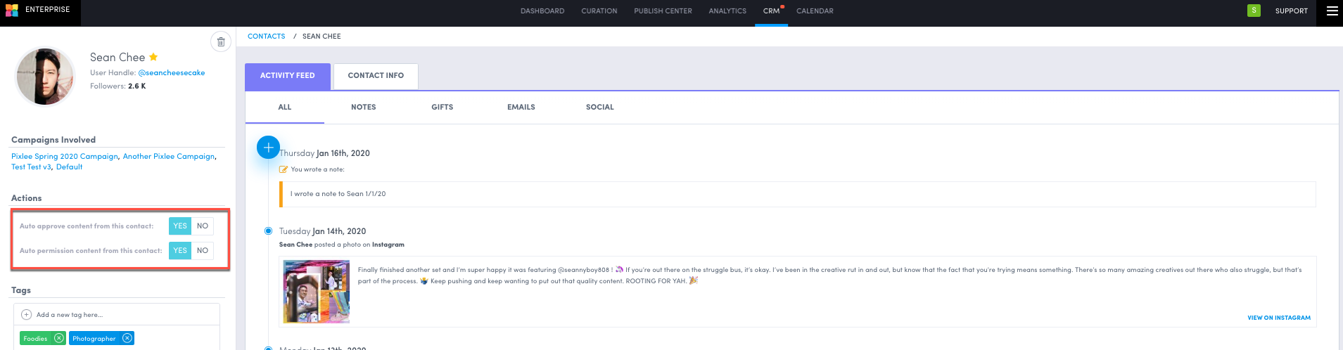1343x350 pixels.
Task: Remove the Foodies tag
Action: [x=59, y=338]
